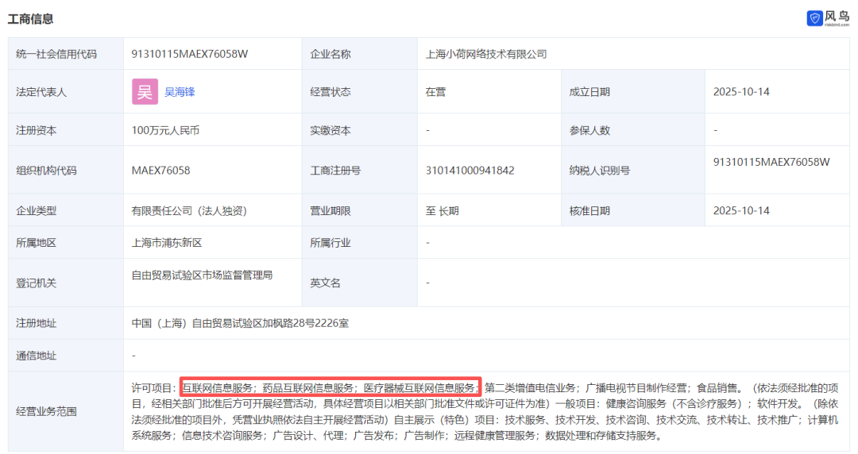
Task: Click the 统一社会信用代码 label cell
Action: 66,54
